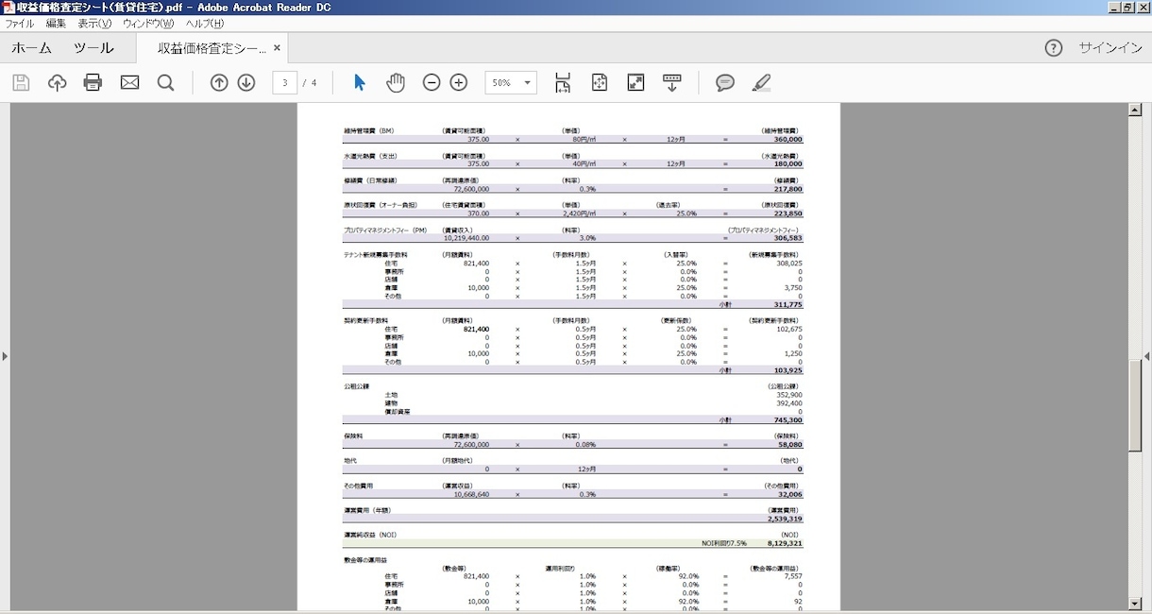Expand the right tools pane arrow
1152x614 pixels.
1146,356
